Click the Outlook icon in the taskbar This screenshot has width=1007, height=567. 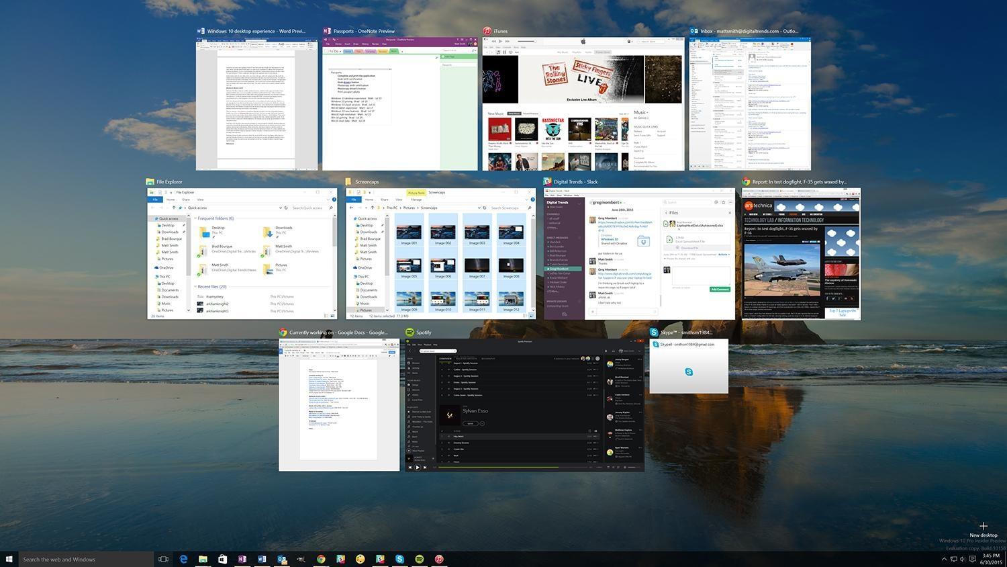(x=282, y=559)
